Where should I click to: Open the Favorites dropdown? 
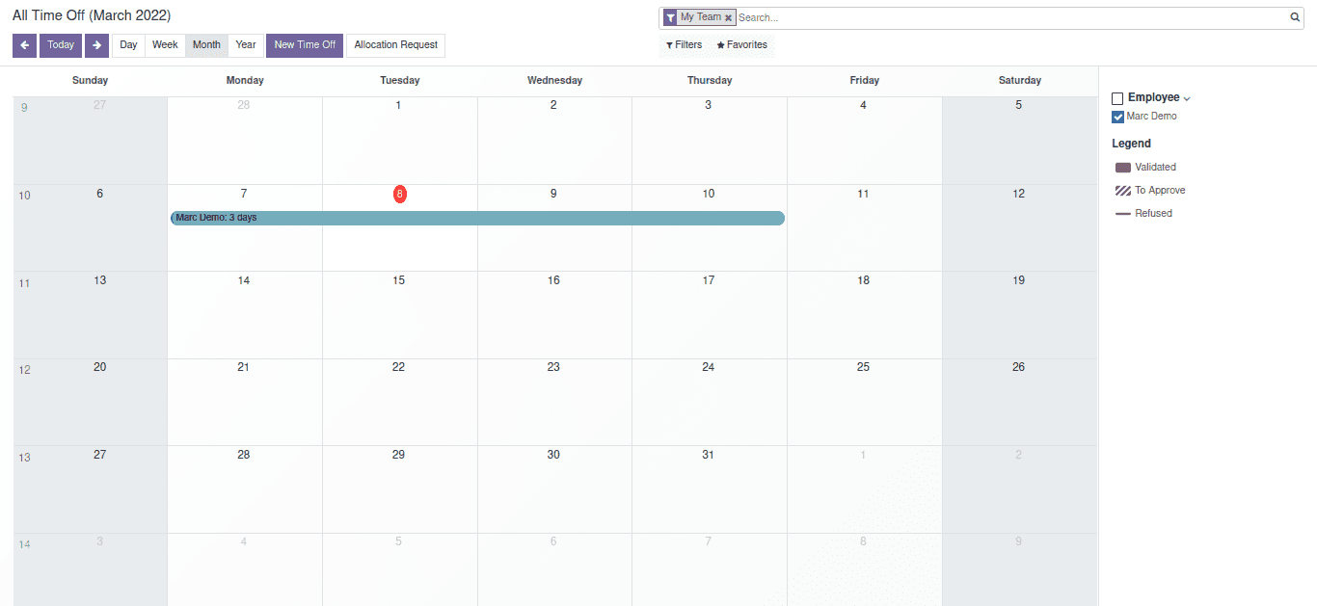click(x=742, y=45)
